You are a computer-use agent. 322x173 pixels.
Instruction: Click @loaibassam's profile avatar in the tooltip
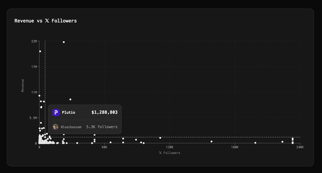pyautogui.click(x=55, y=127)
